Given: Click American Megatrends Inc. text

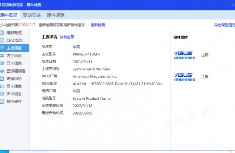Looking at the screenshot, I should click(95, 76).
